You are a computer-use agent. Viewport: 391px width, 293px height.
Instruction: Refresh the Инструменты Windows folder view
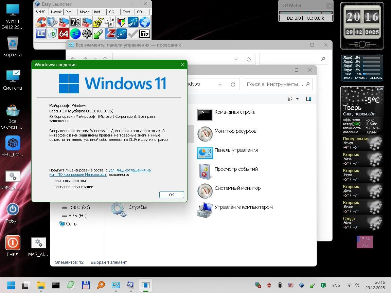point(233,85)
